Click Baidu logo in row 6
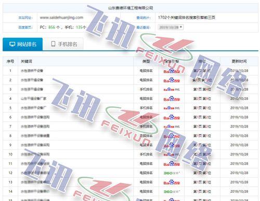Viewport: 260px width, 201px height. tap(172, 117)
